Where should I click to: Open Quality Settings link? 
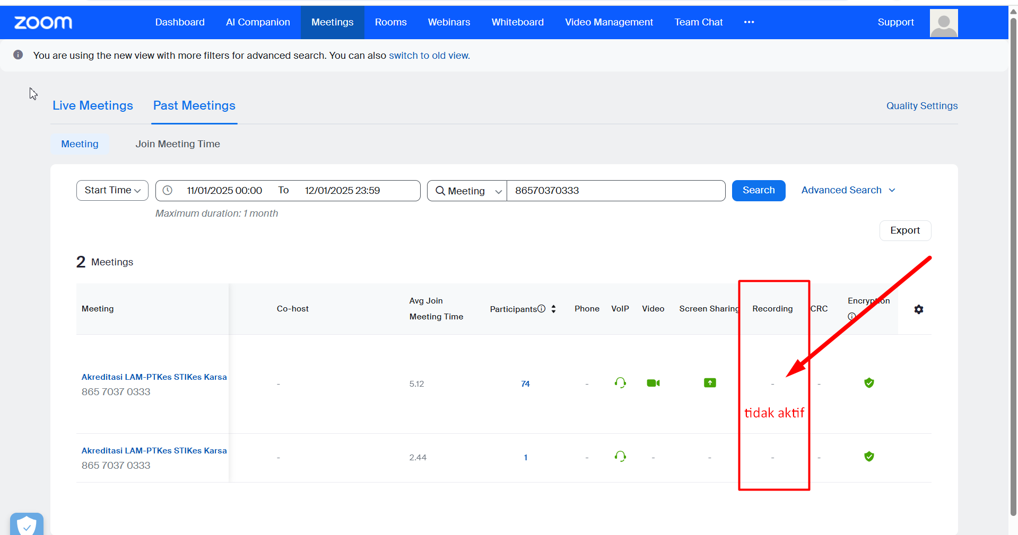922,106
